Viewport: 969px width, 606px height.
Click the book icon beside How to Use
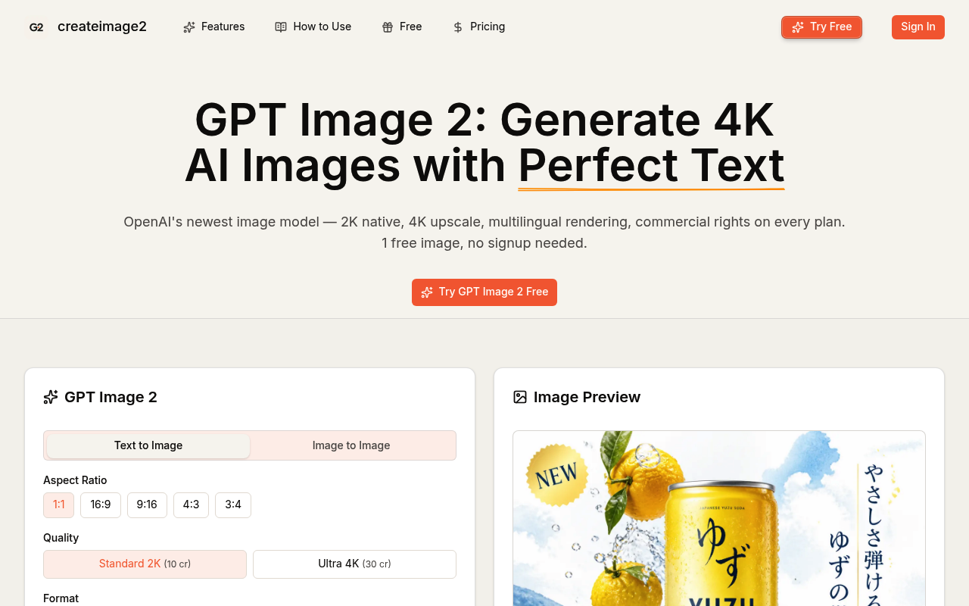(281, 27)
